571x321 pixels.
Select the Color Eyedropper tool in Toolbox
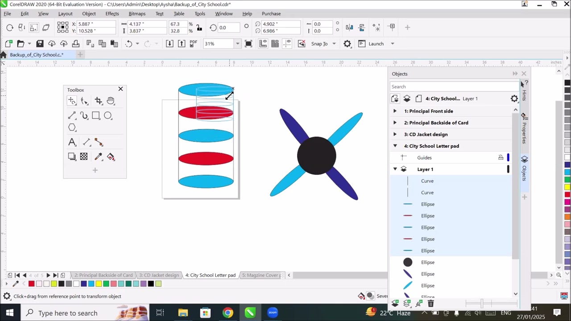98,156
